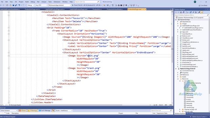
Task: Click the Search Error List field
Action: click(160, 110)
